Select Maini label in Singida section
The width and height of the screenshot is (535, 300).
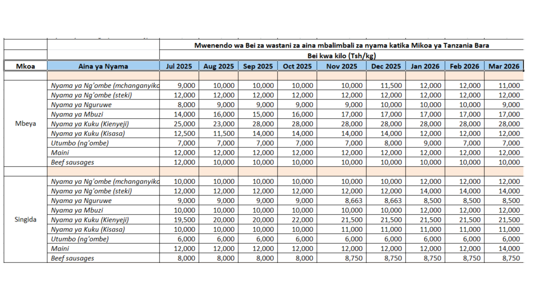60,249
